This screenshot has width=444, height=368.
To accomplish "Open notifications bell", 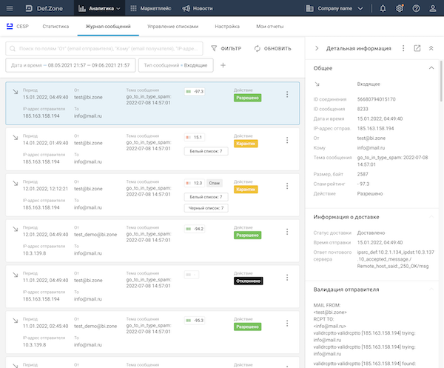I will click(x=383, y=8).
